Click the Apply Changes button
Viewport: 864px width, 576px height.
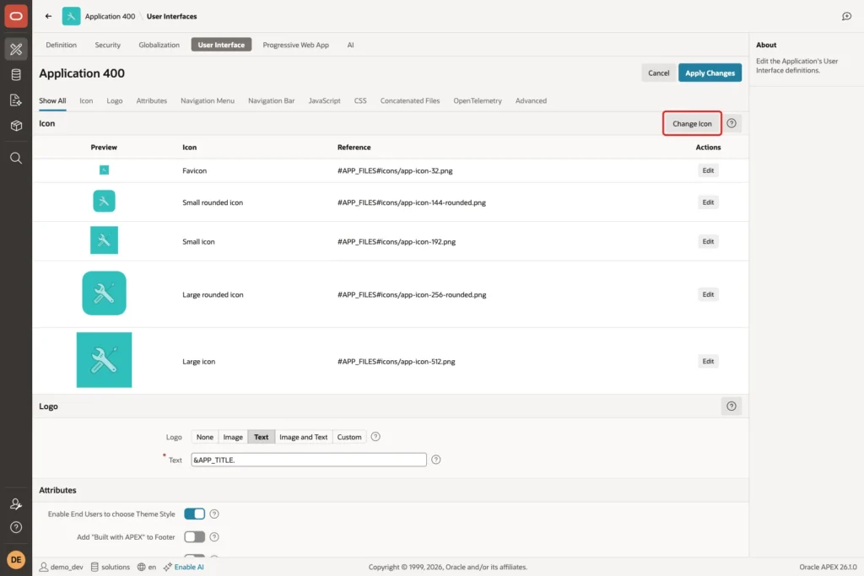(710, 73)
